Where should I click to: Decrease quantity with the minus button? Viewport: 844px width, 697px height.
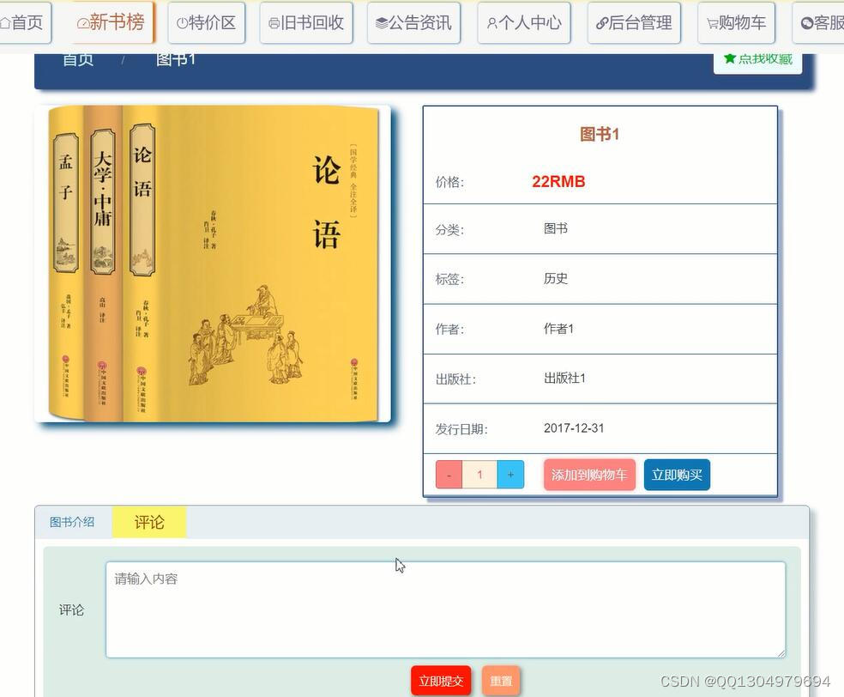pos(449,475)
